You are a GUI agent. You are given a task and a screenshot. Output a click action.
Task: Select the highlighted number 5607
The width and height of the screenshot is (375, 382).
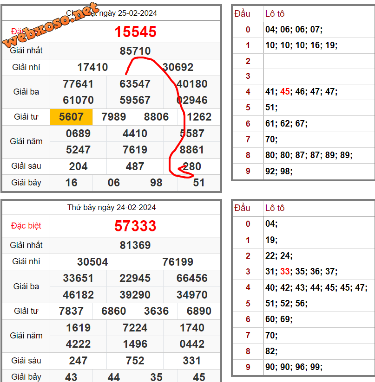71,117
